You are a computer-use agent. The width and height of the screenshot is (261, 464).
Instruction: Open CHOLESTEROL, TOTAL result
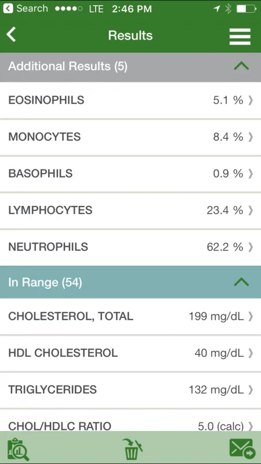(130, 316)
